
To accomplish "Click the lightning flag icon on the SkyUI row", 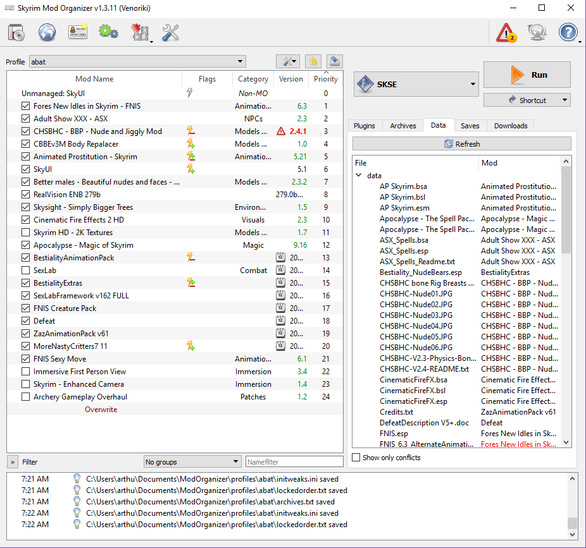I will click(190, 169).
